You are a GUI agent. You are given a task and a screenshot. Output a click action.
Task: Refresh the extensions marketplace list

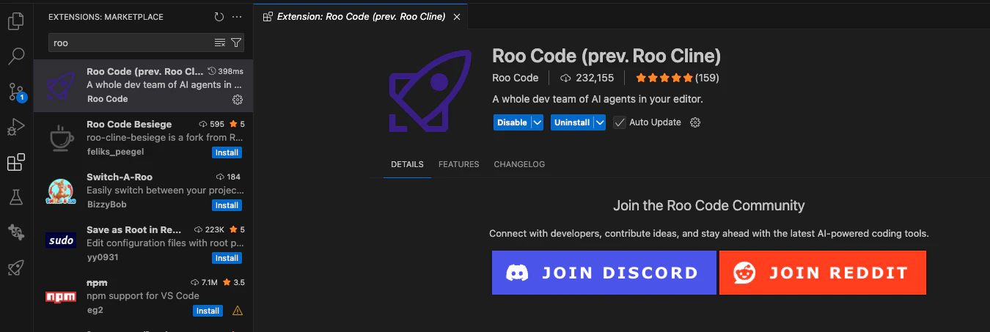(x=219, y=17)
